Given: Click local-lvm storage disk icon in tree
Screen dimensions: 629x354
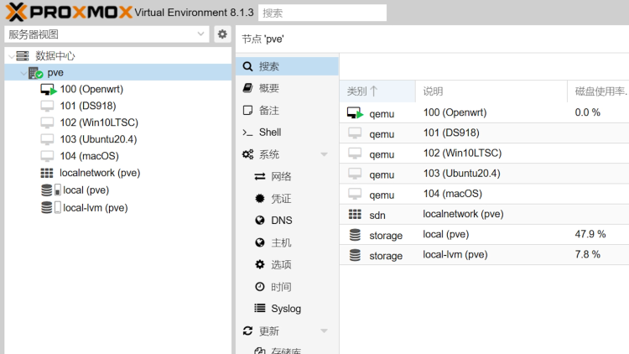Looking at the screenshot, I should (47, 207).
